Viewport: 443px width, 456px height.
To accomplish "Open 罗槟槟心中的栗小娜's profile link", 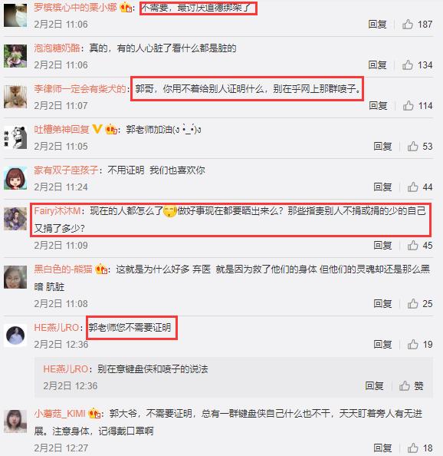I will [x=75, y=7].
